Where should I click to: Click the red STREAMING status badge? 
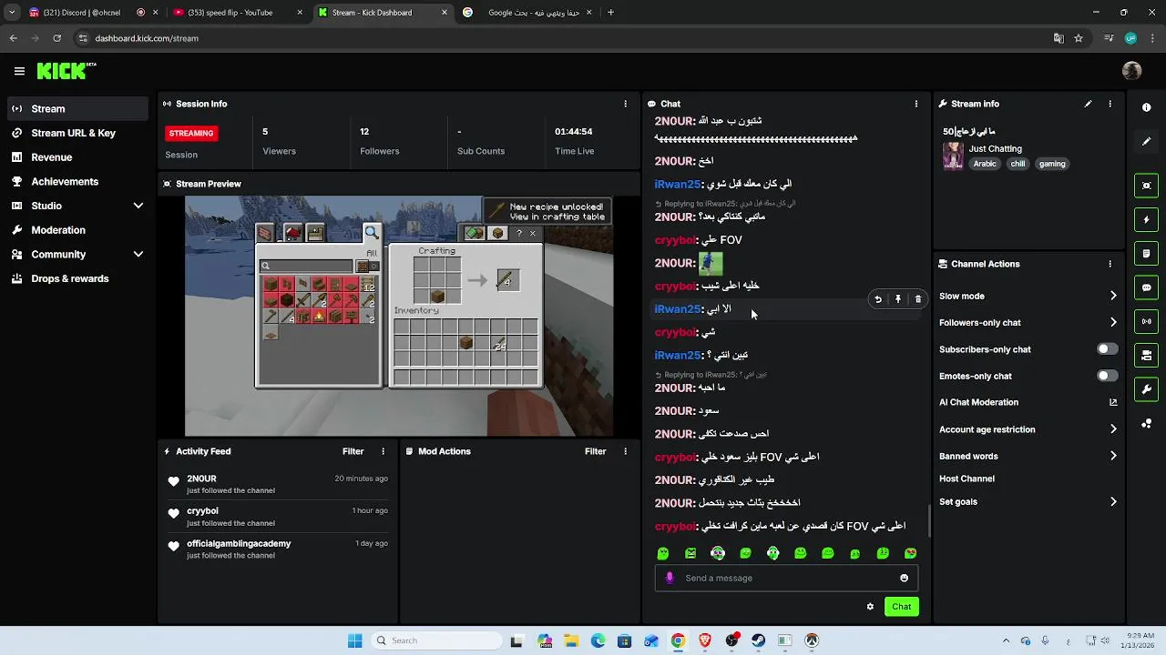coord(191,133)
